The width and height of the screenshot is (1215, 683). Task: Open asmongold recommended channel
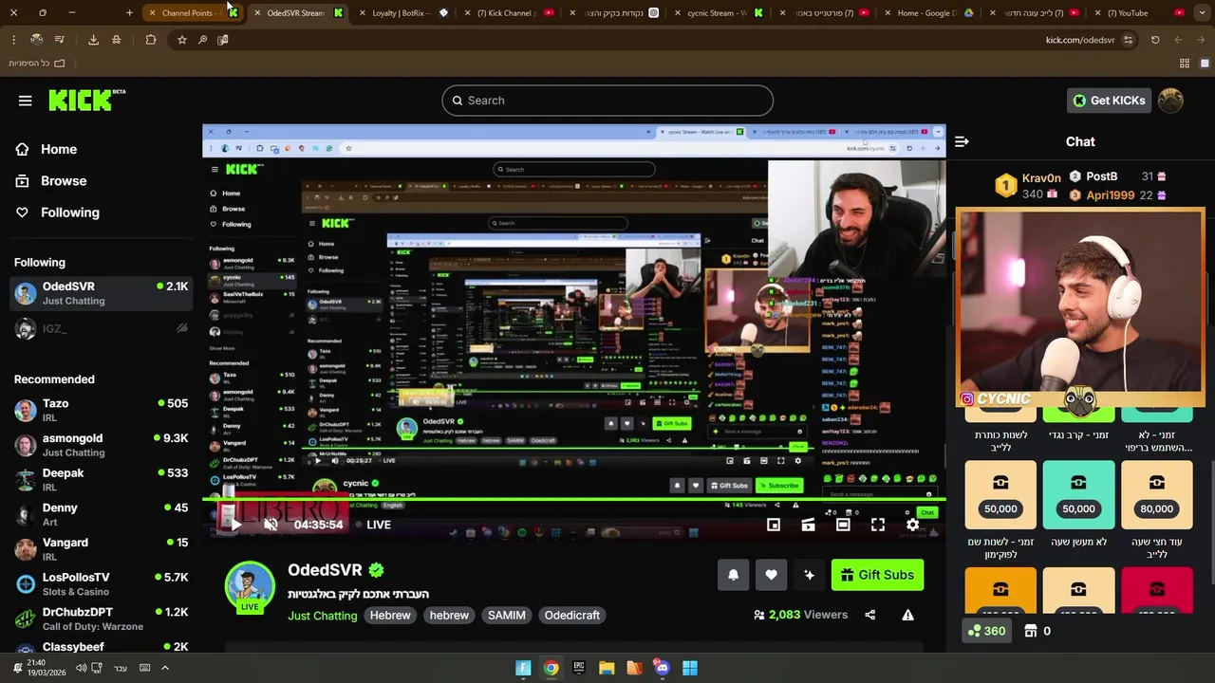click(102, 445)
